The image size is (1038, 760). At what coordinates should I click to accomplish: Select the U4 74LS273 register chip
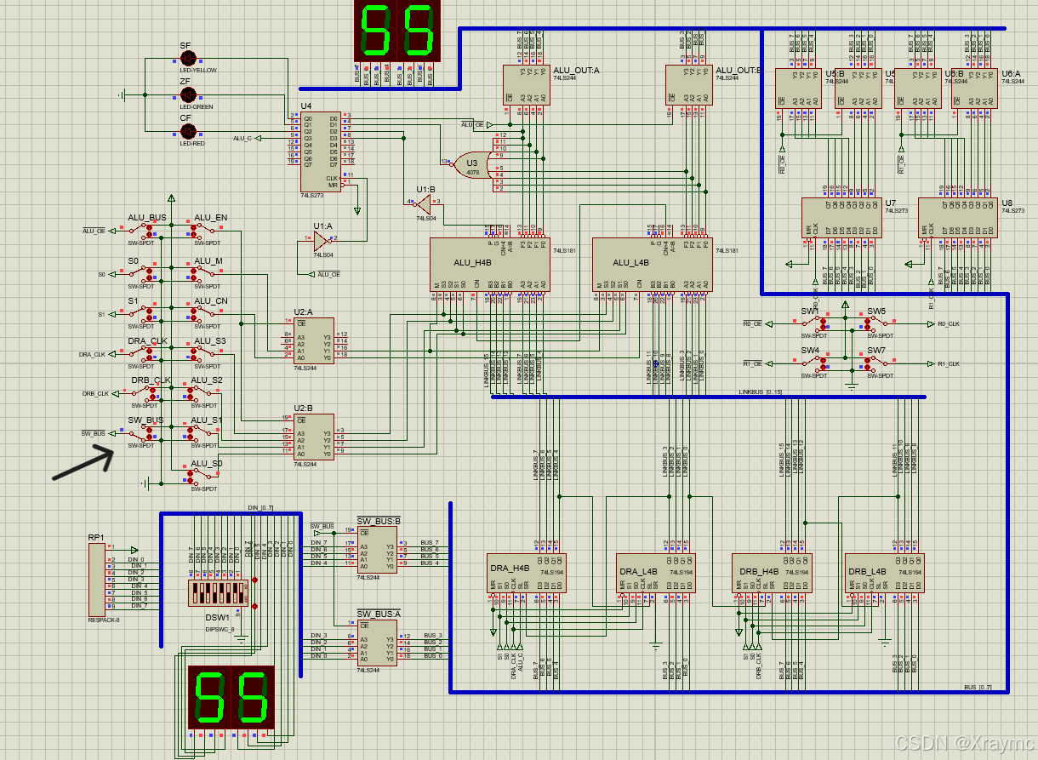click(320, 151)
